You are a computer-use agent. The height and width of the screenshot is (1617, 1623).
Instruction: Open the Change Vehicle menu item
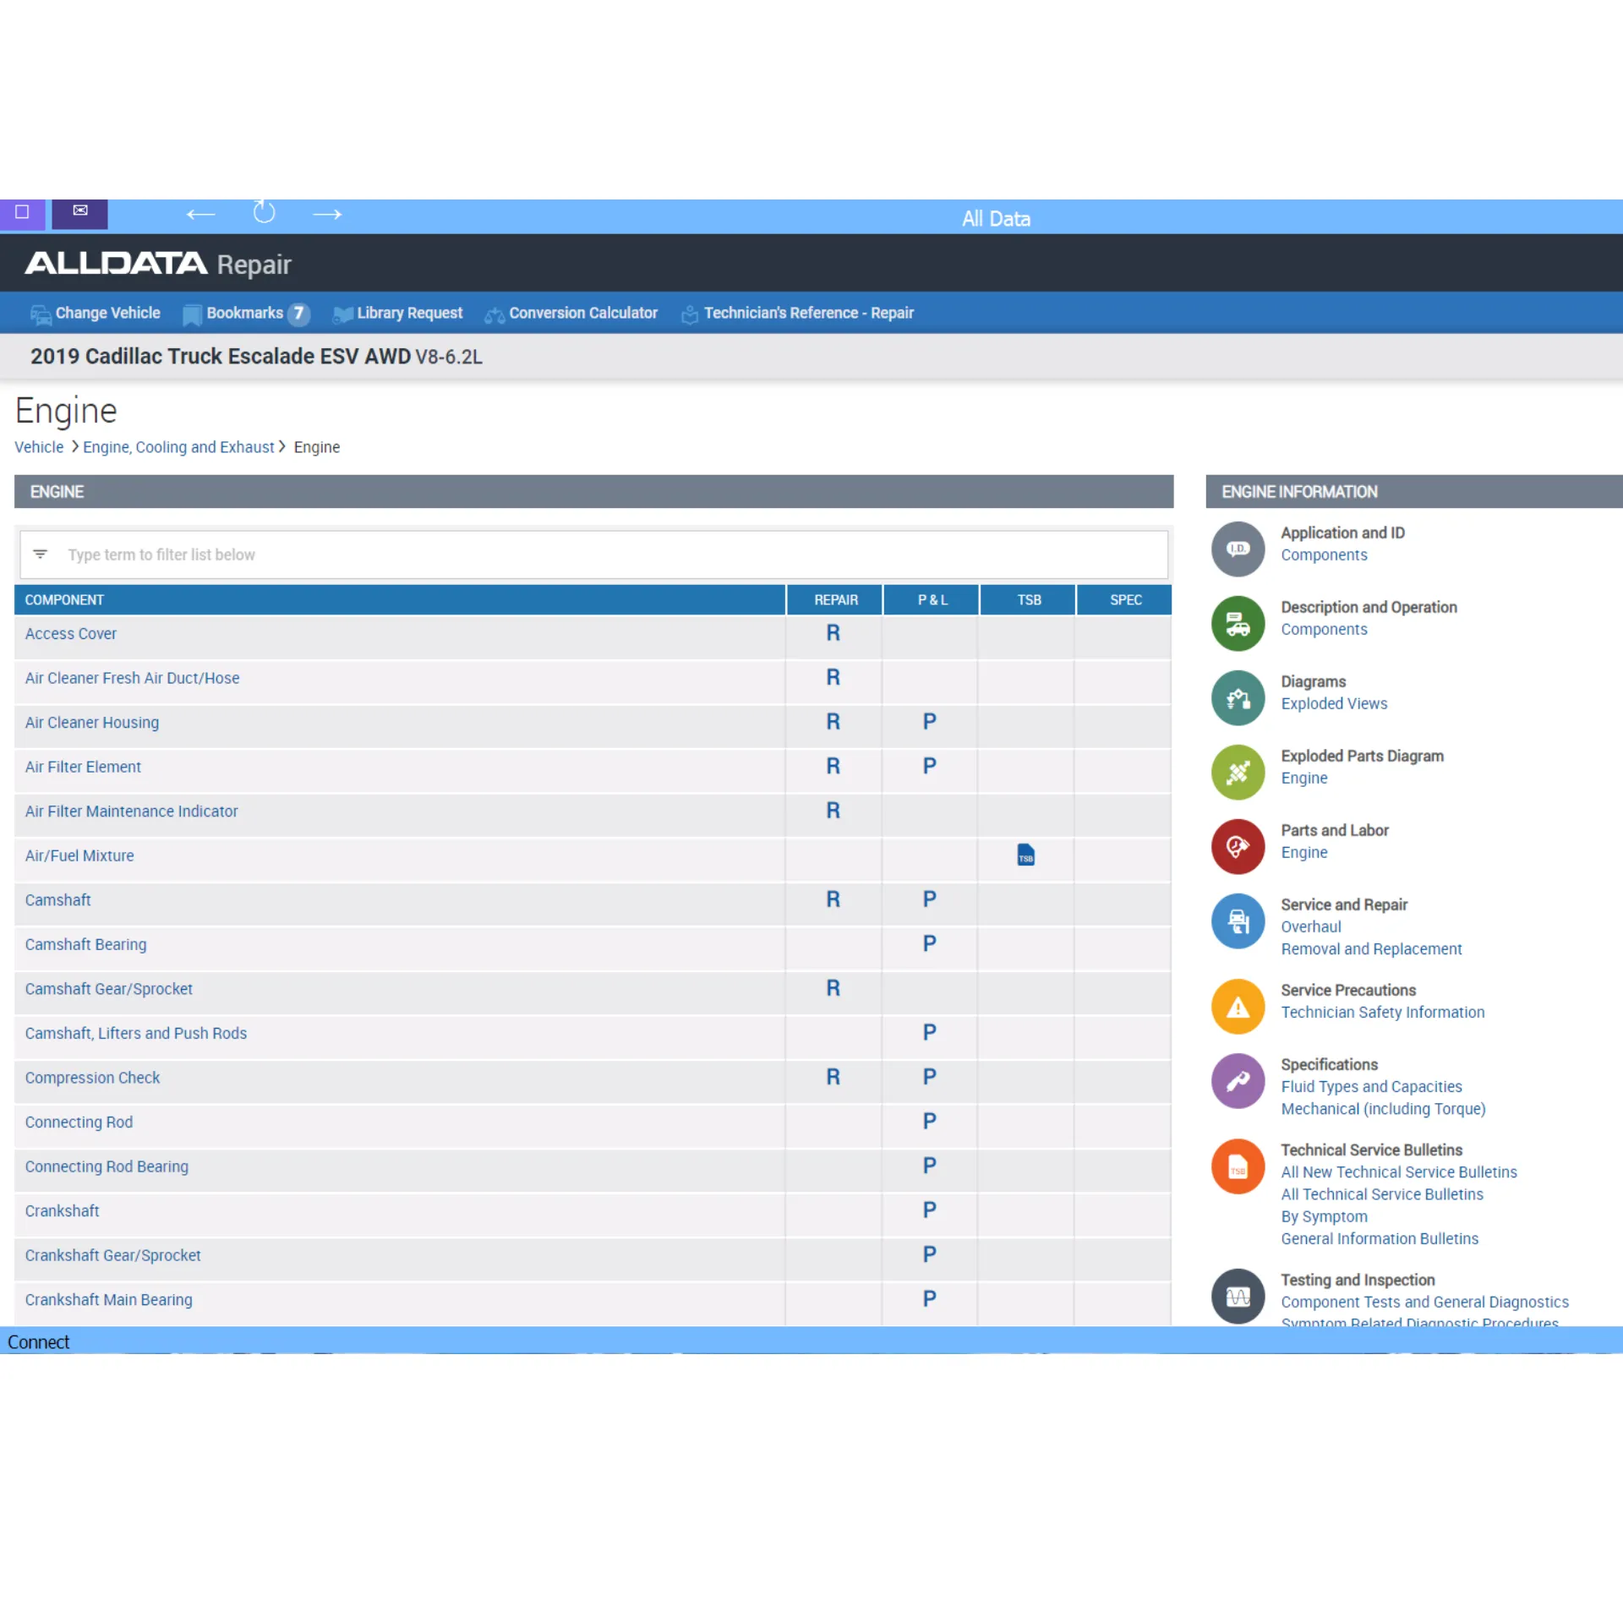(96, 314)
